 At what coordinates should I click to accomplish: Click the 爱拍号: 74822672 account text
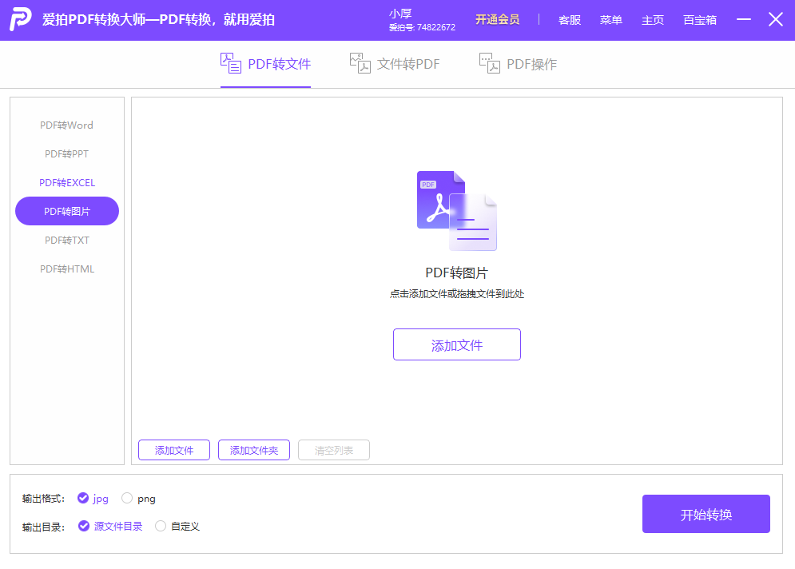[422, 27]
